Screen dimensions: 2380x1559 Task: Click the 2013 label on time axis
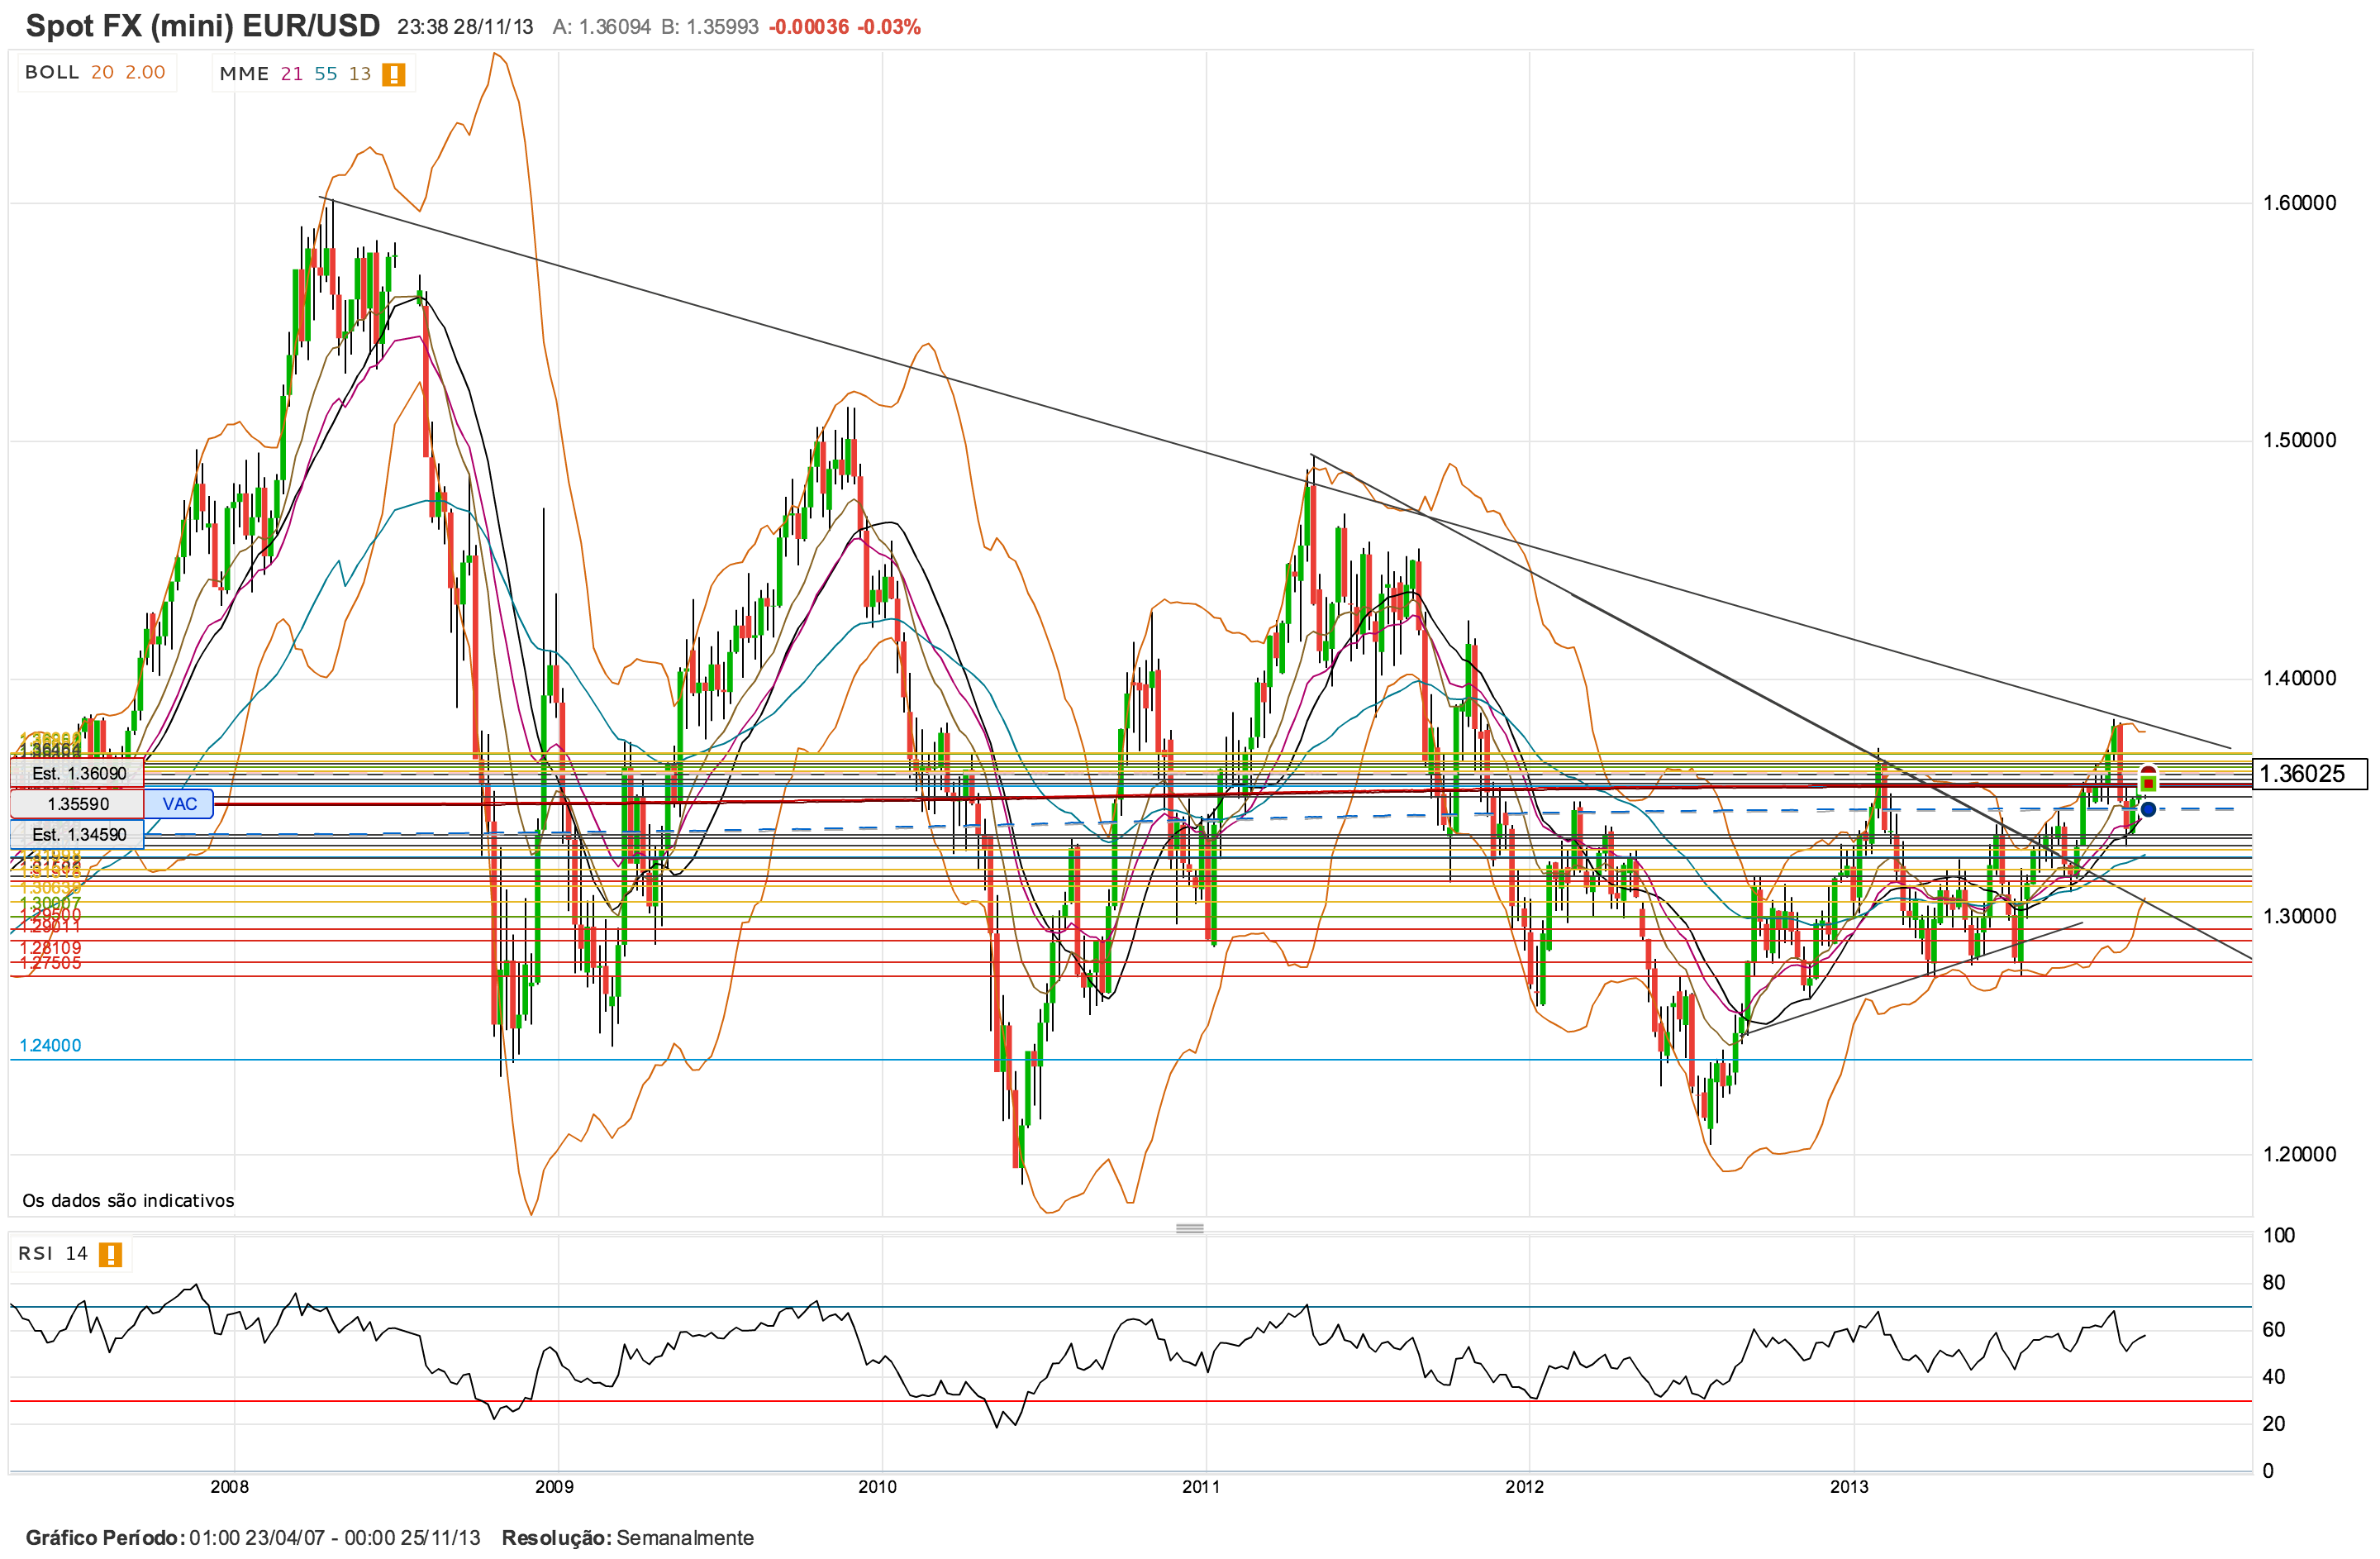click(1849, 1487)
